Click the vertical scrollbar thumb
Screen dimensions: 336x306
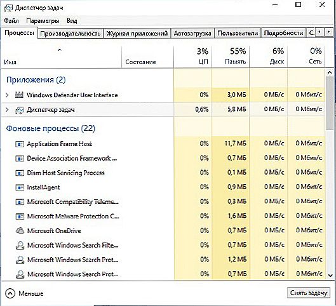[330, 103]
